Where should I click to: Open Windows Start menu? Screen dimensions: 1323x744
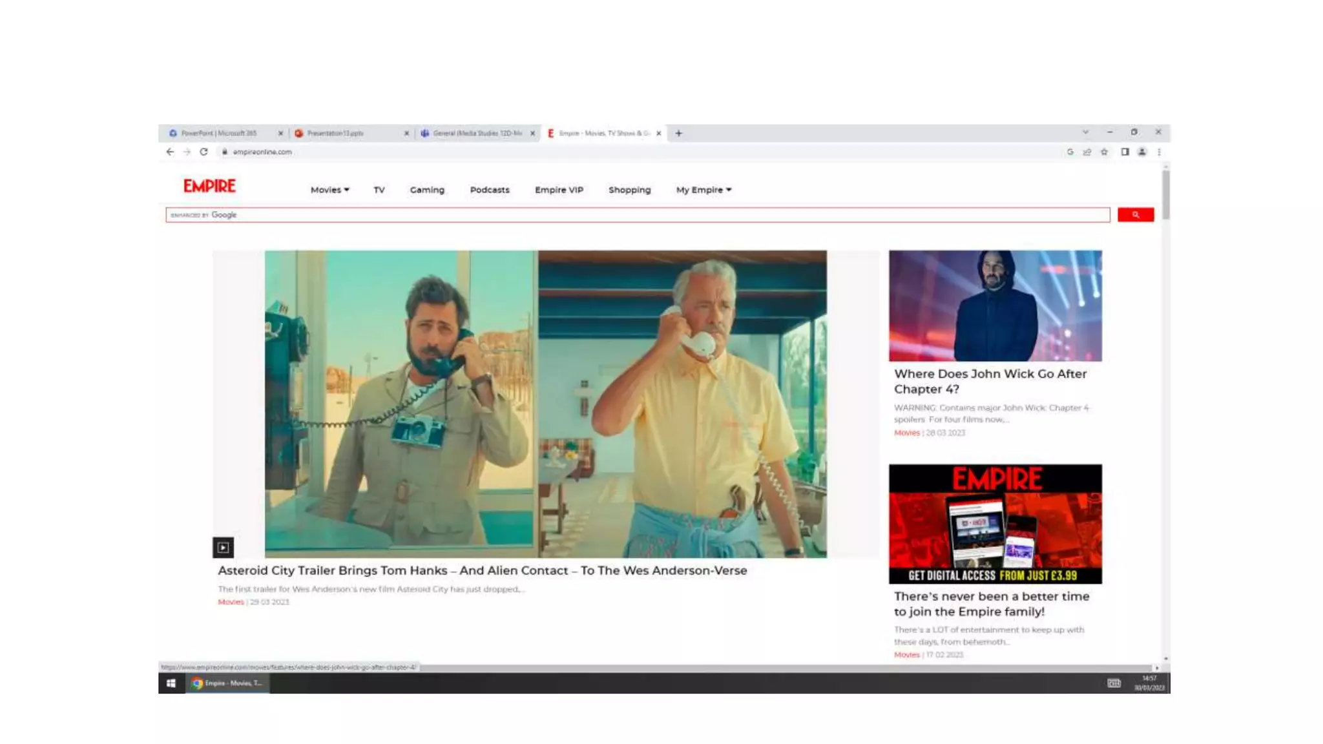(171, 683)
